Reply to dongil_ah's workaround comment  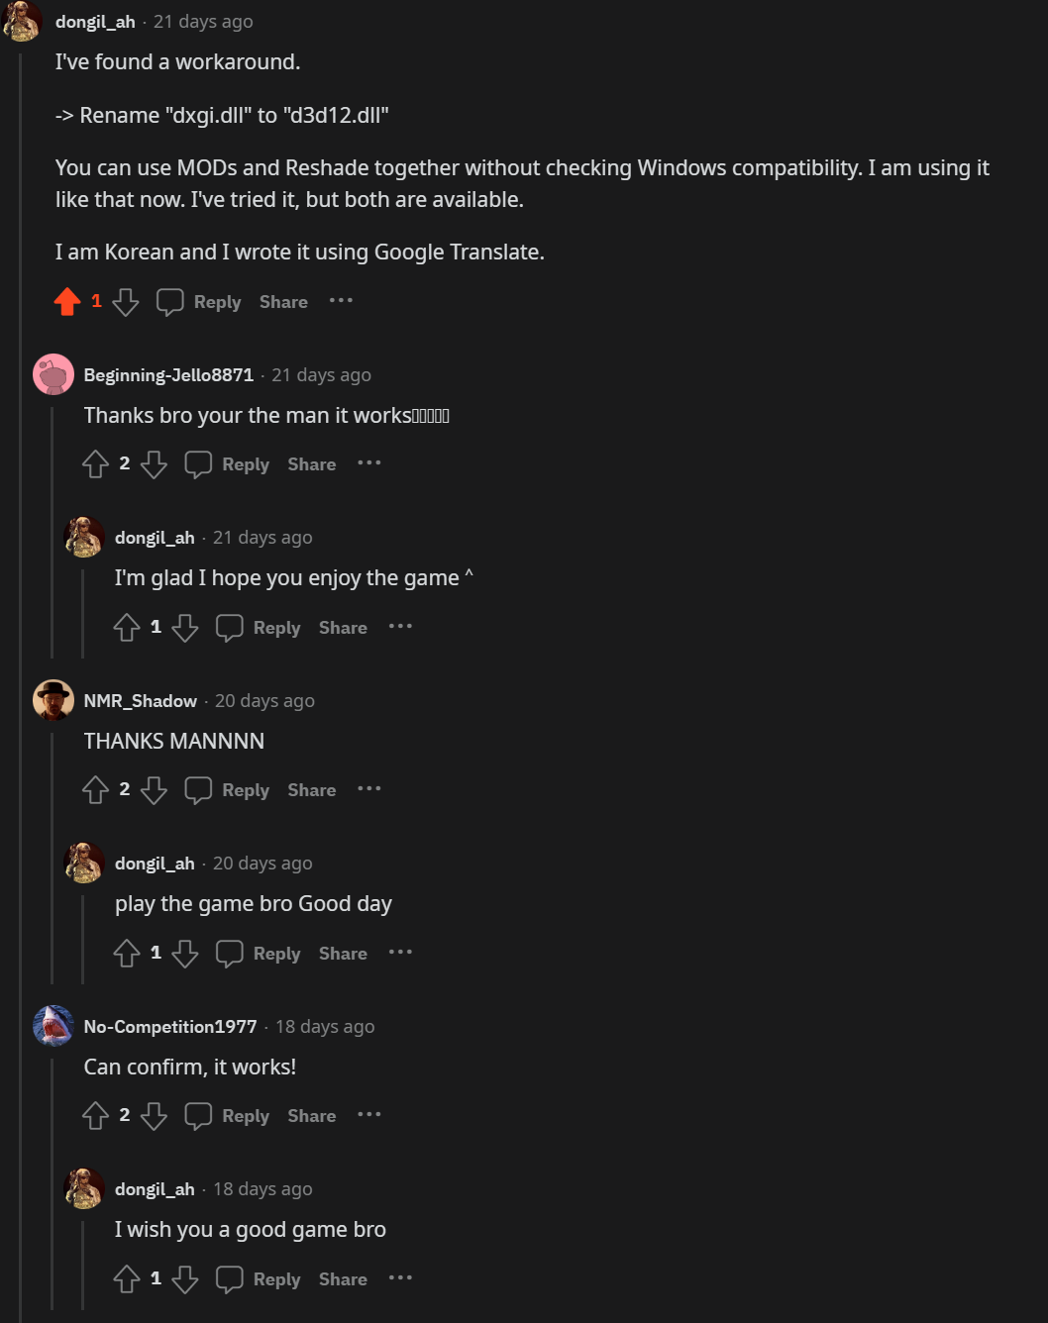click(x=199, y=302)
